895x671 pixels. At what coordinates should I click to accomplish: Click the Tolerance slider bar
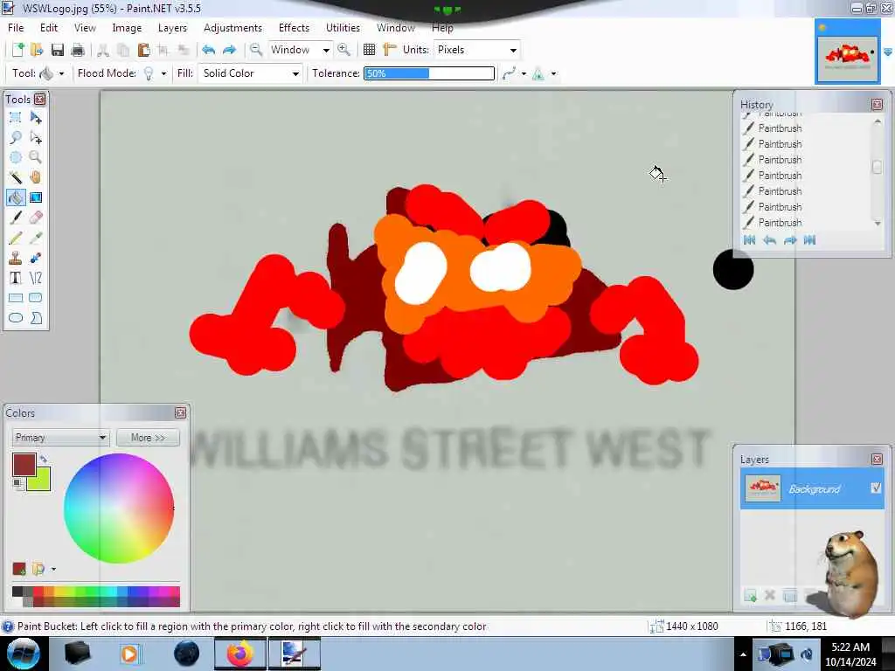point(429,73)
